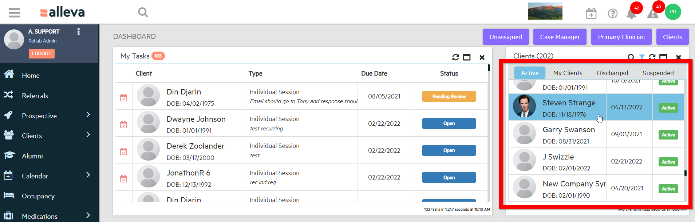
Task: Click Pending Review status for Din Djarin
Action: [x=449, y=96]
